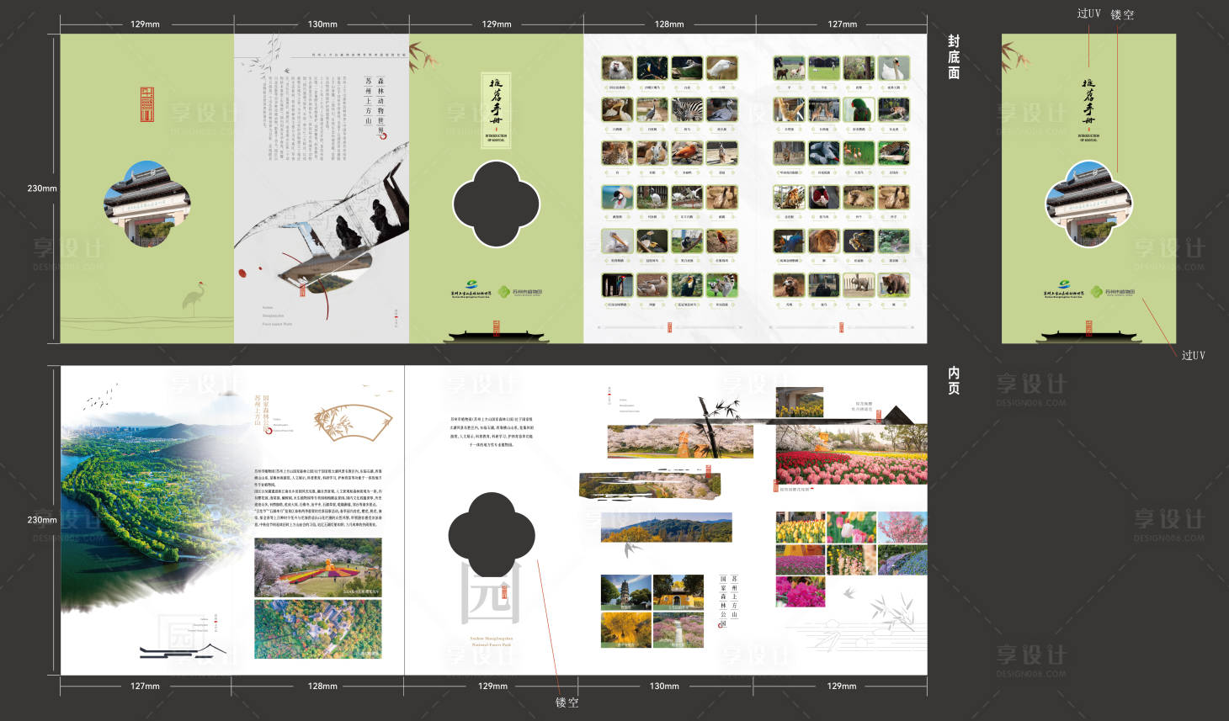
Task: Click the 过UV label at top right
Action: pyautogui.click(x=1088, y=13)
